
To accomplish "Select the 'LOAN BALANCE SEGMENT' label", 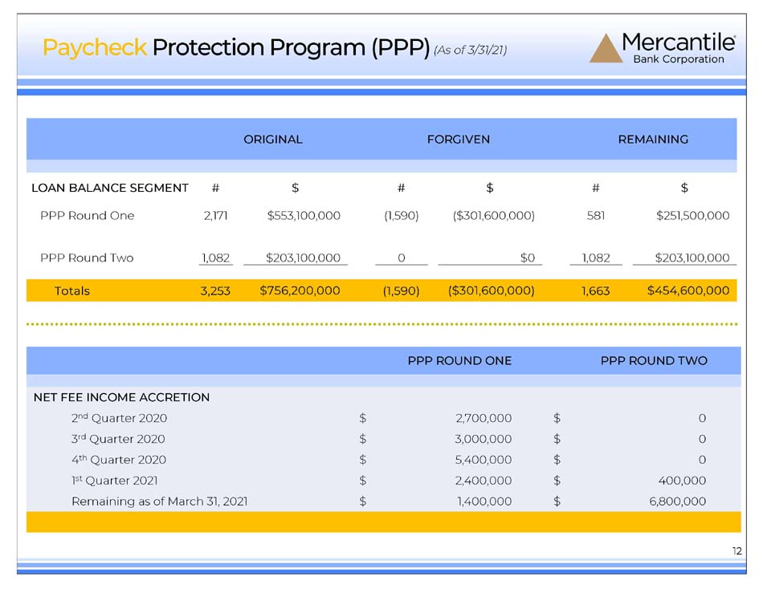I will coord(110,189).
